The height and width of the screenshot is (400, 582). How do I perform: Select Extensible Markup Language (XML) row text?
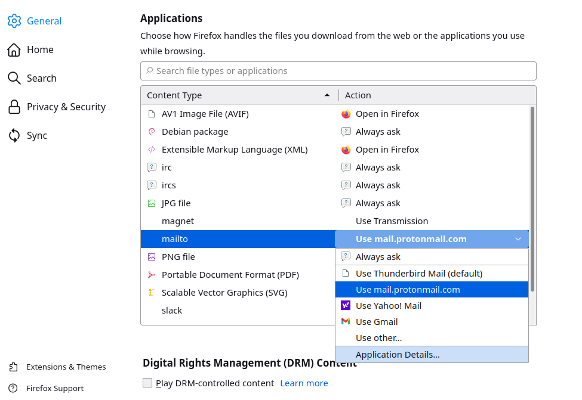(x=235, y=150)
